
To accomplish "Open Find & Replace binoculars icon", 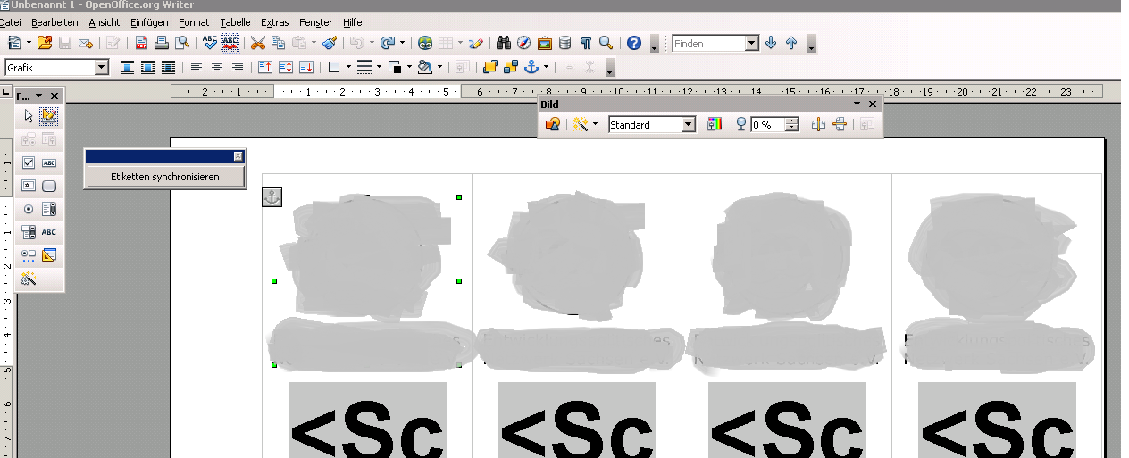I will (503, 43).
